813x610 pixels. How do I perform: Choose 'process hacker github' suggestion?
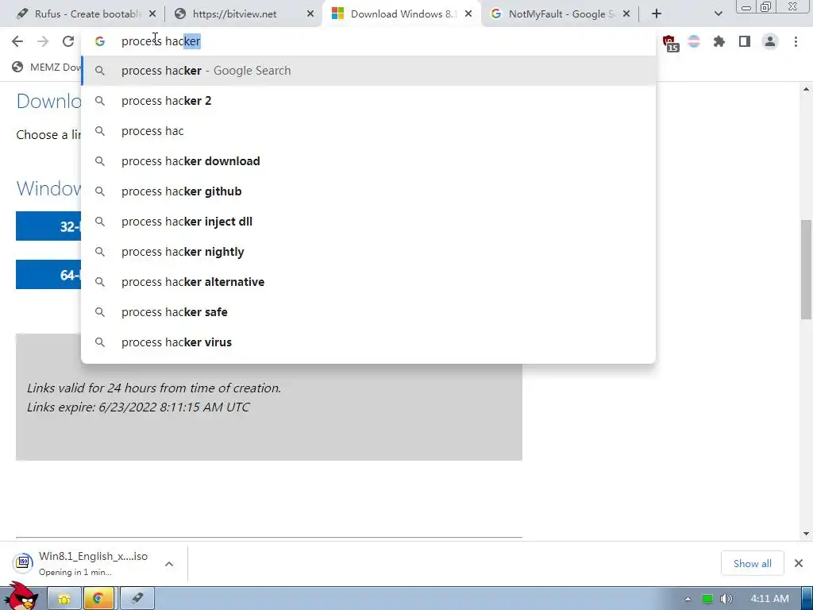368,191
